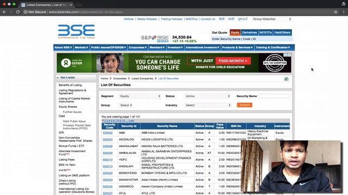The height and width of the screenshot is (195, 348).
Task: Expand the Get Listed sidebar section
Action: pos(76,77)
